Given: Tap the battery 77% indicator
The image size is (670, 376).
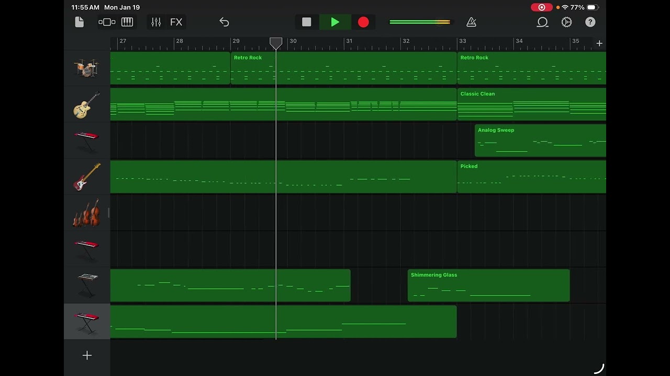Looking at the screenshot, I should click(584, 7).
